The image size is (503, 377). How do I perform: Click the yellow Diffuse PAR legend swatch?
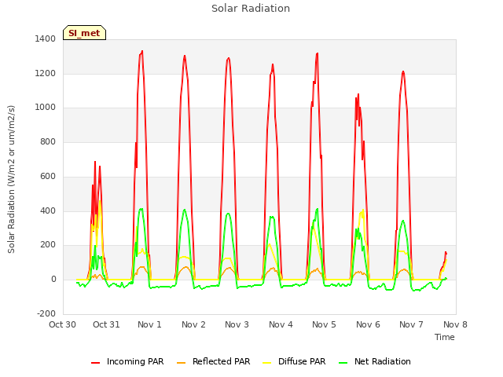point(266,363)
